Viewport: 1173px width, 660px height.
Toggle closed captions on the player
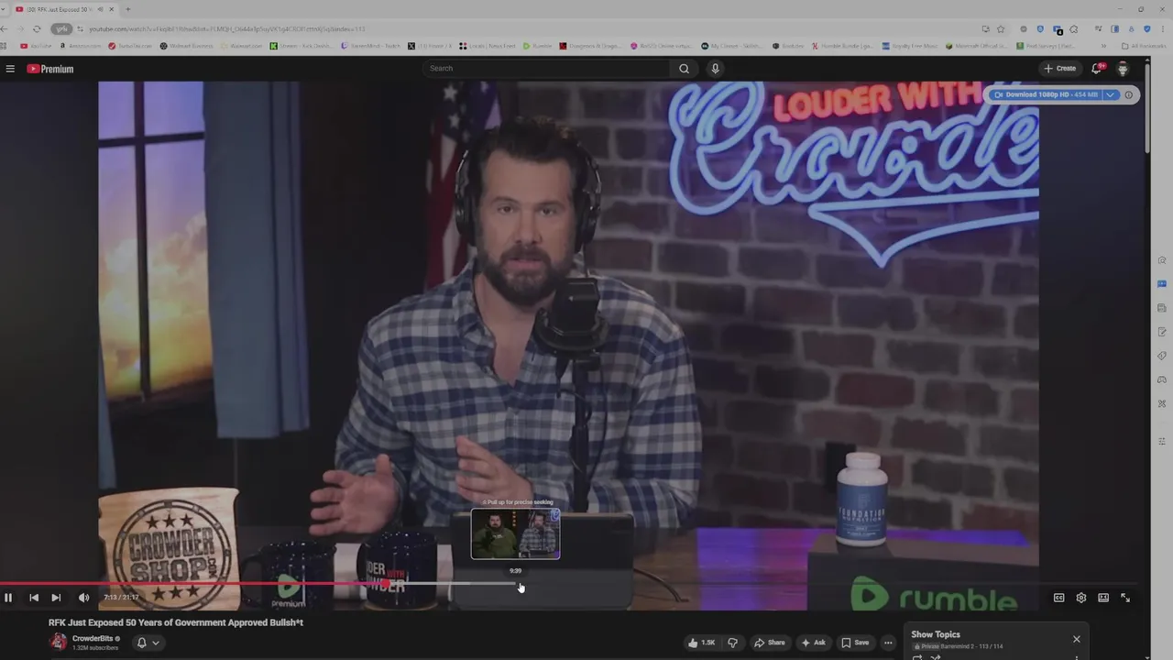click(1058, 598)
